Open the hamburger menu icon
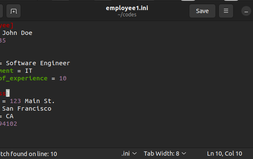The height and width of the screenshot is (159, 253). (x=226, y=11)
